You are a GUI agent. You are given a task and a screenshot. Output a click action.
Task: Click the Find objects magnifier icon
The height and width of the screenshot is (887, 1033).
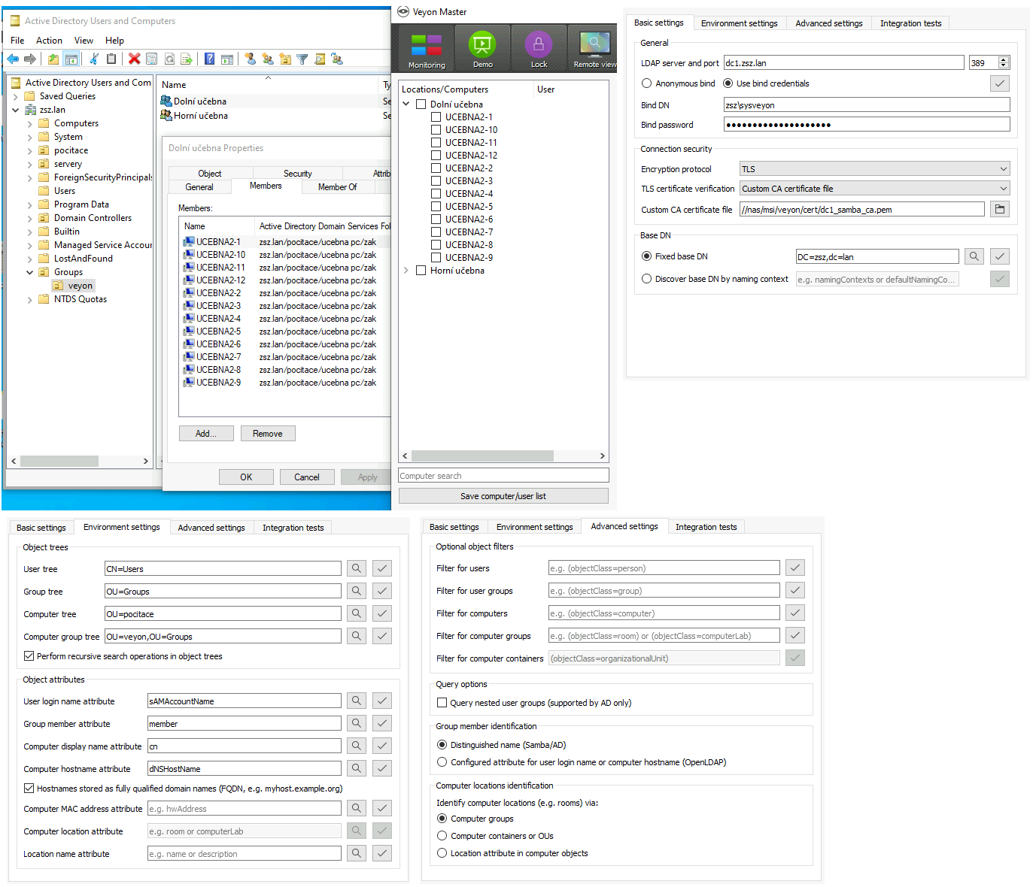tap(320, 59)
